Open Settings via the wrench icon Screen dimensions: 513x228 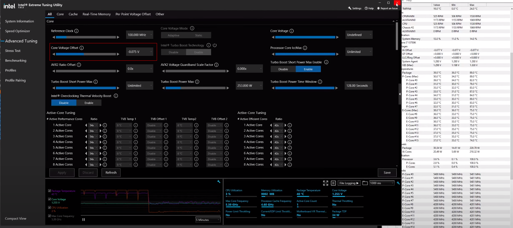350,8
